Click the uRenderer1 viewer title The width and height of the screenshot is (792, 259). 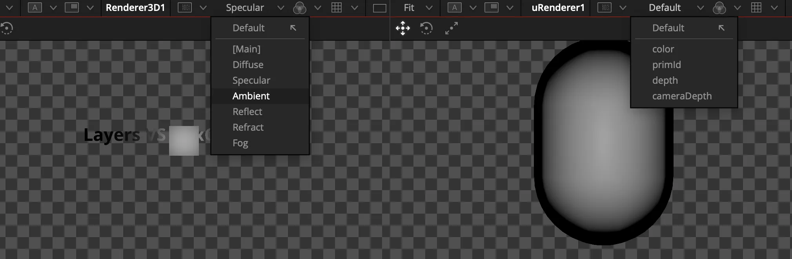click(x=558, y=8)
